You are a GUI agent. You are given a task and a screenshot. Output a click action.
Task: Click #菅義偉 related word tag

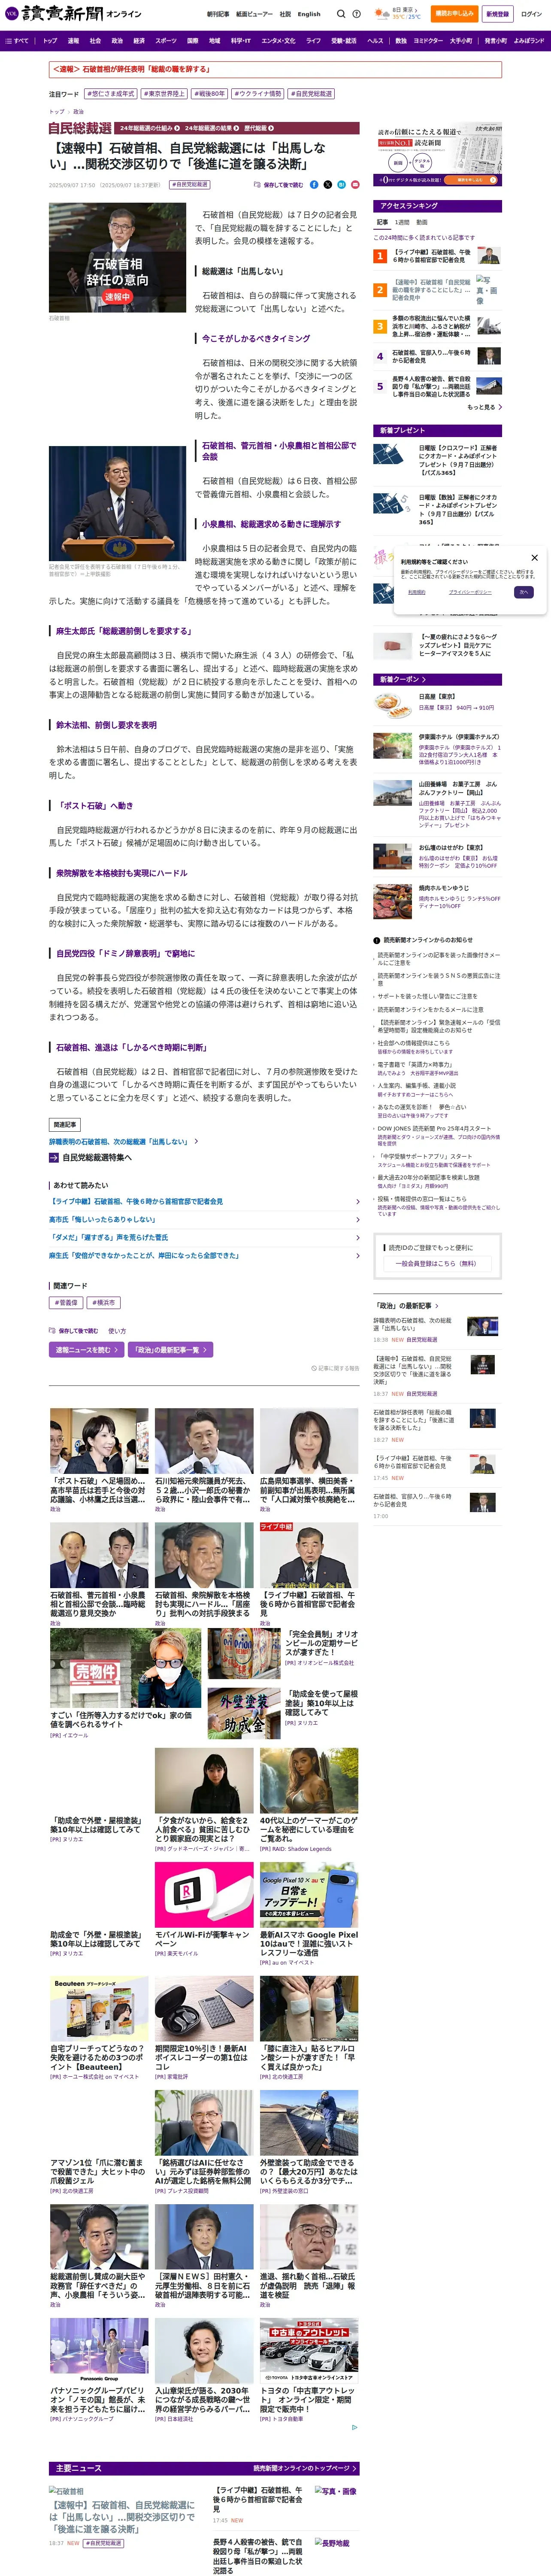pyautogui.click(x=67, y=1303)
